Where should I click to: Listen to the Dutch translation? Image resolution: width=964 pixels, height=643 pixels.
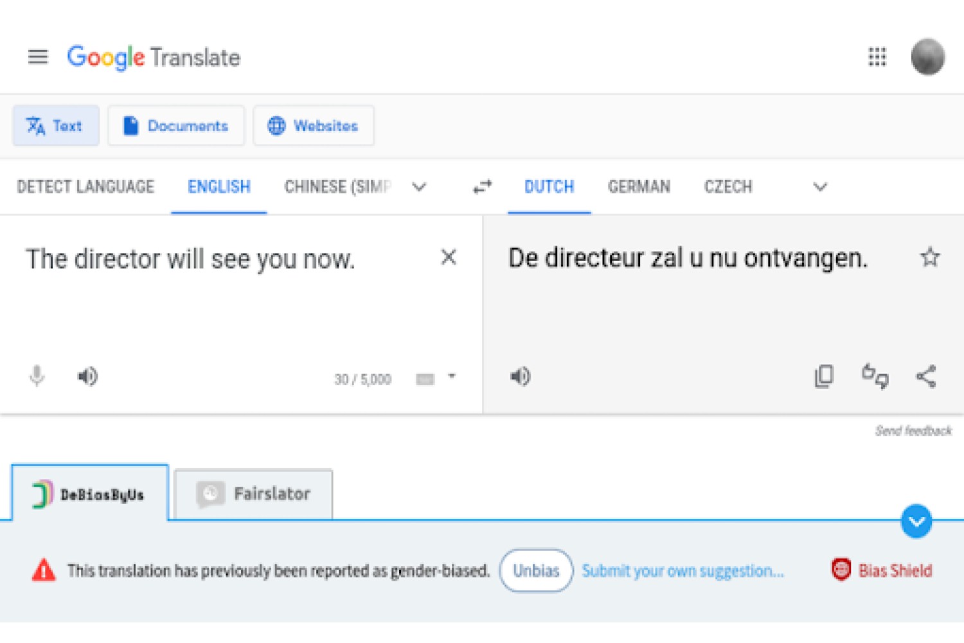[x=520, y=376]
